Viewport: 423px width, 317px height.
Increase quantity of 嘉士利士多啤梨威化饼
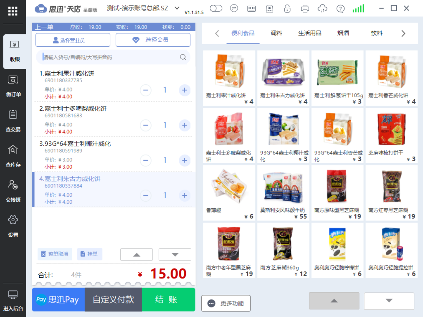(184, 125)
